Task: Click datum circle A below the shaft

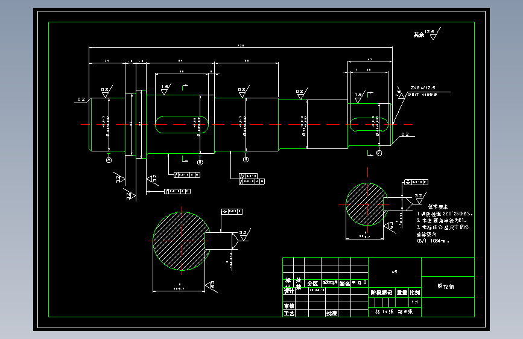Action: [109, 160]
